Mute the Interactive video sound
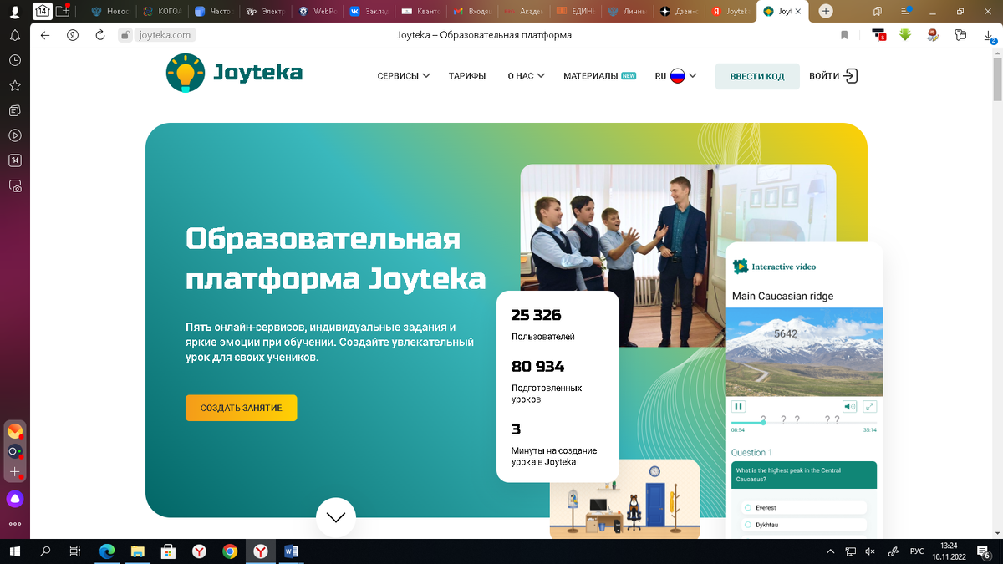Viewport: 1003px width, 564px height. coord(850,406)
